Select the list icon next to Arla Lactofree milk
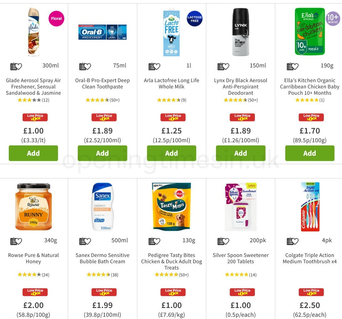This screenshot has height=319, width=342. coord(155,66)
